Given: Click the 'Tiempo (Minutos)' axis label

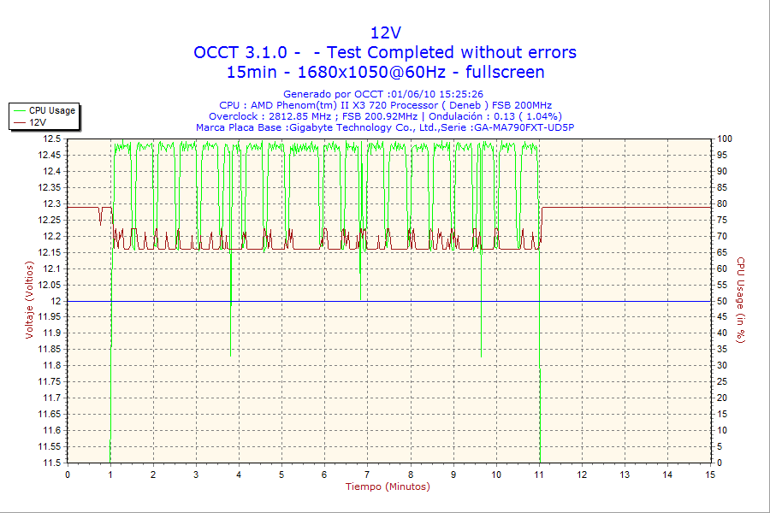Looking at the screenshot, I should point(388,487).
